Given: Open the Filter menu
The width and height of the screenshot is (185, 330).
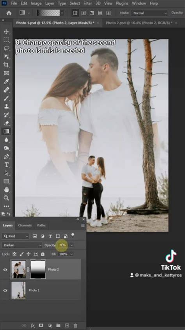Looking at the screenshot, I should tap(87, 4).
